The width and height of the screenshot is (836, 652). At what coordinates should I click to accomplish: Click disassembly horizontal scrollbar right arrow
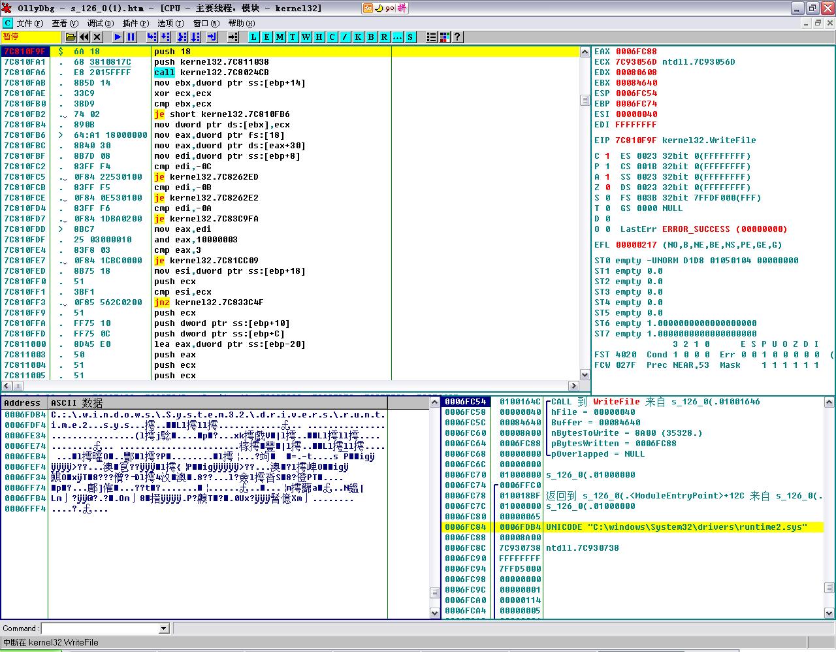574,385
